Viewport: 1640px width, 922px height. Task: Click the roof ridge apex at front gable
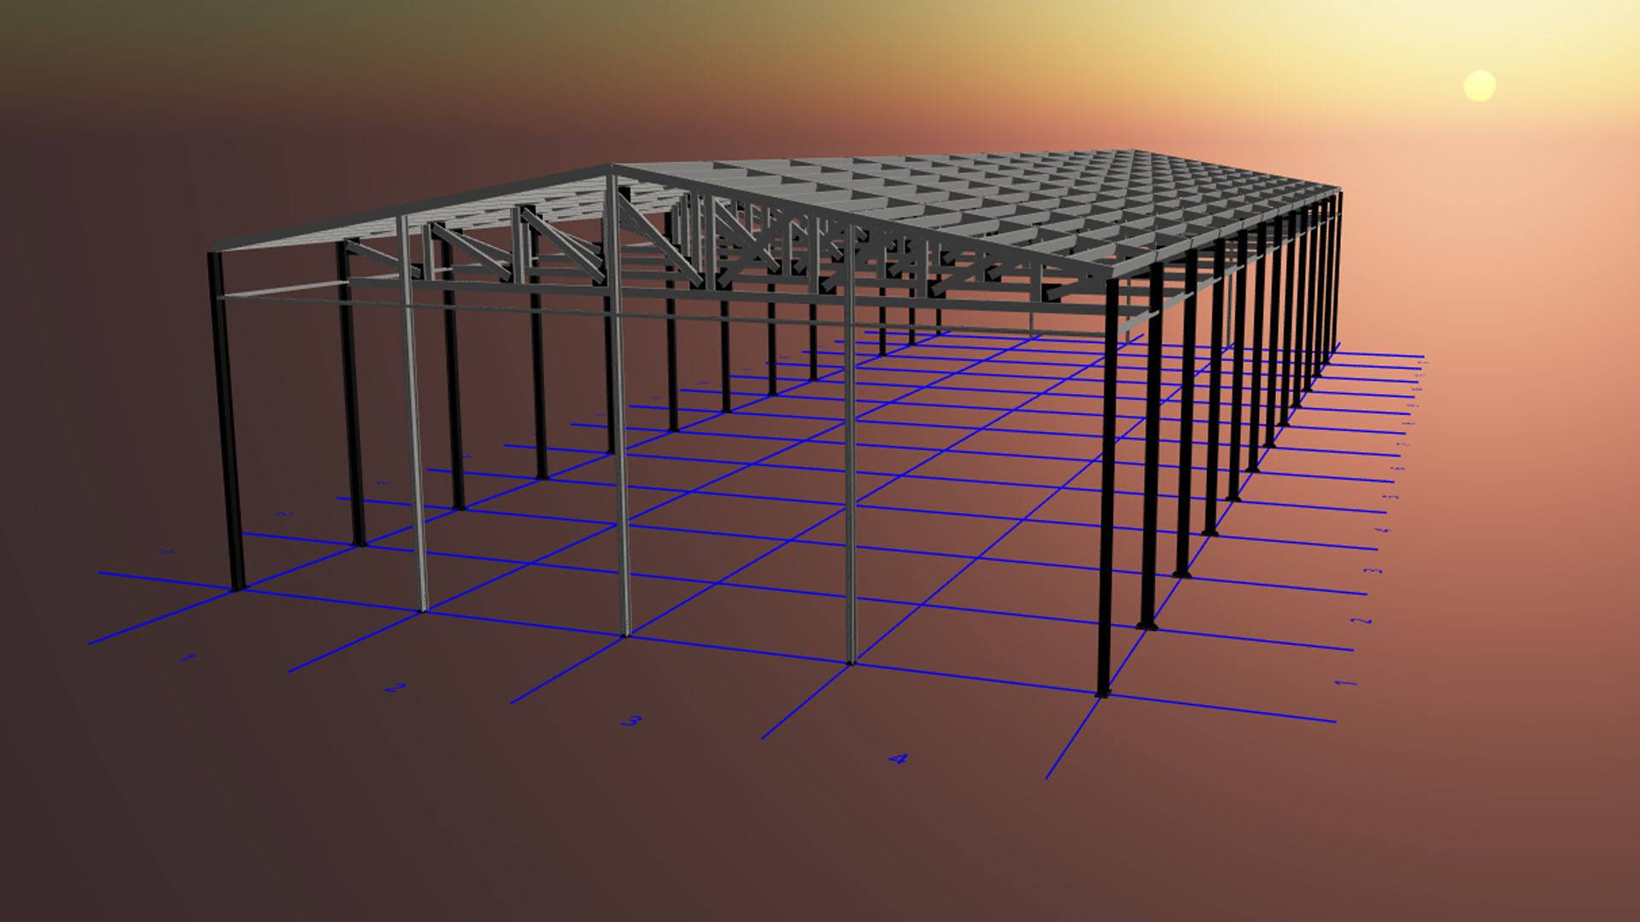pyautogui.click(x=612, y=169)
